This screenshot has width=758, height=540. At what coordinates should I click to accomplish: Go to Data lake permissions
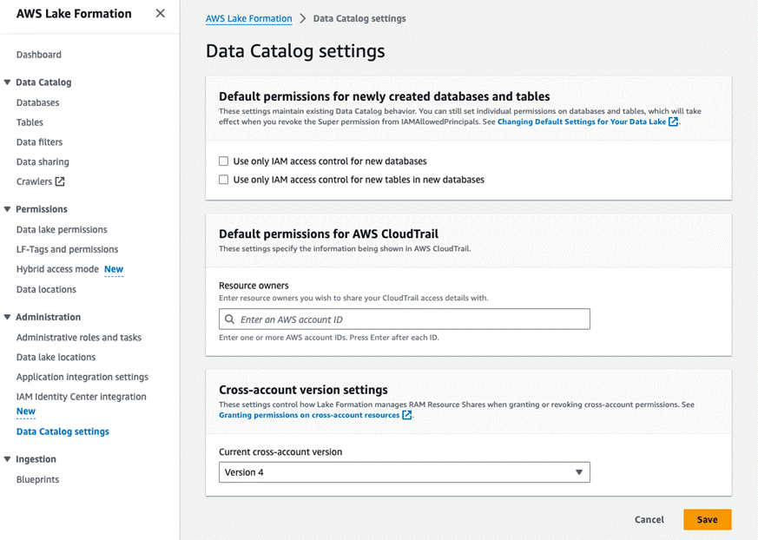point(62,230)
